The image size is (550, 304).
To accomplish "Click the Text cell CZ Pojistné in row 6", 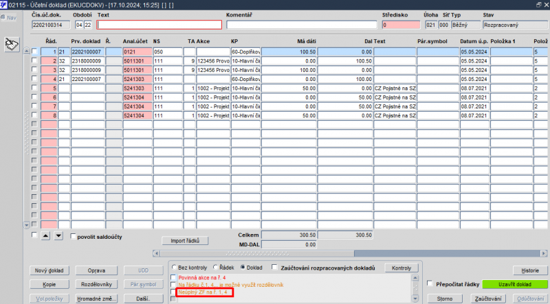I will click(395, 97).
